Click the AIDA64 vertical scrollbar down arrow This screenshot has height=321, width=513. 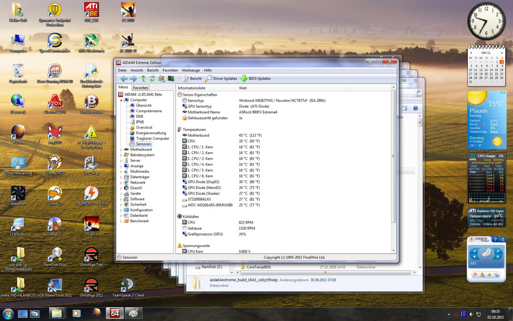pos(394,251)
